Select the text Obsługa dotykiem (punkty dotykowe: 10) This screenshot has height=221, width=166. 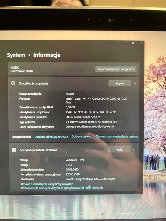tap(90, 127)
